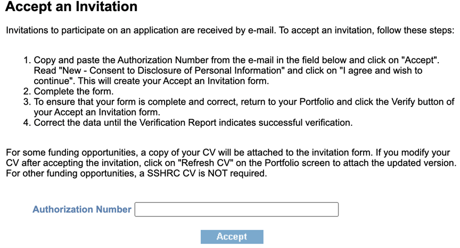This screenshot has height=248, width=460.
Task: Click "your Accept an Invitation form." in step three
Action: (97, 112)
